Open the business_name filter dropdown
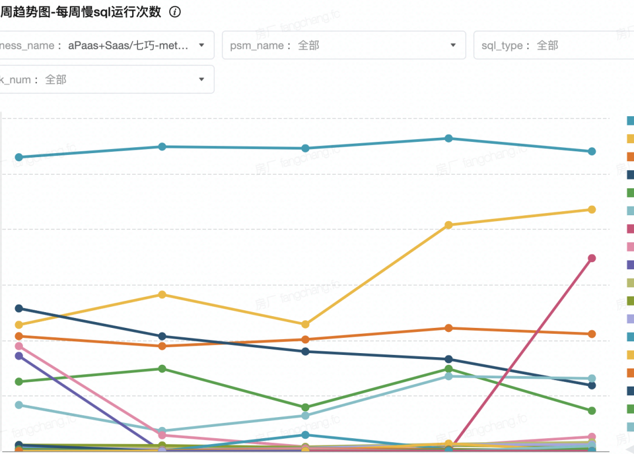 coord(201,45)
